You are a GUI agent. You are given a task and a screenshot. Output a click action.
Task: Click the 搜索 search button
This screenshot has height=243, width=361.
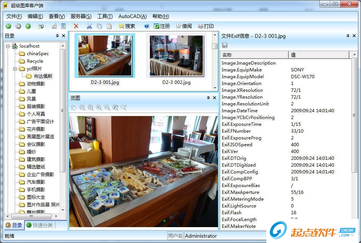[128, 26]
